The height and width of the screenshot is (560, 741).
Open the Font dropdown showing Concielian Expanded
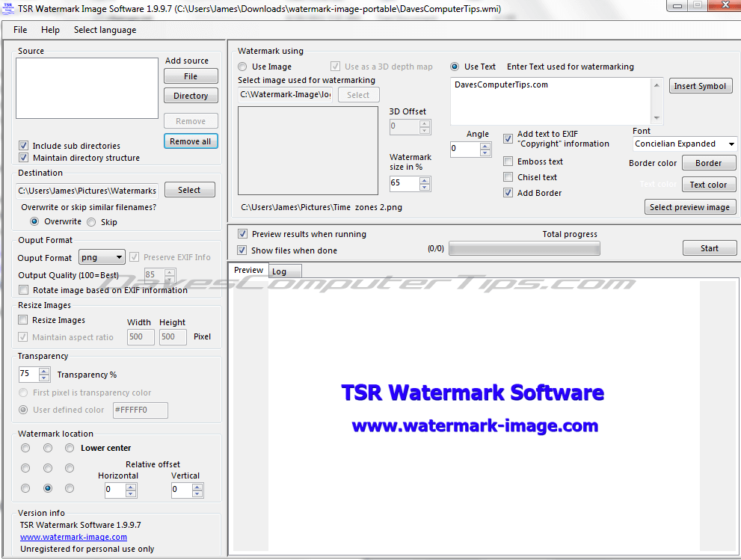[684, 144]
